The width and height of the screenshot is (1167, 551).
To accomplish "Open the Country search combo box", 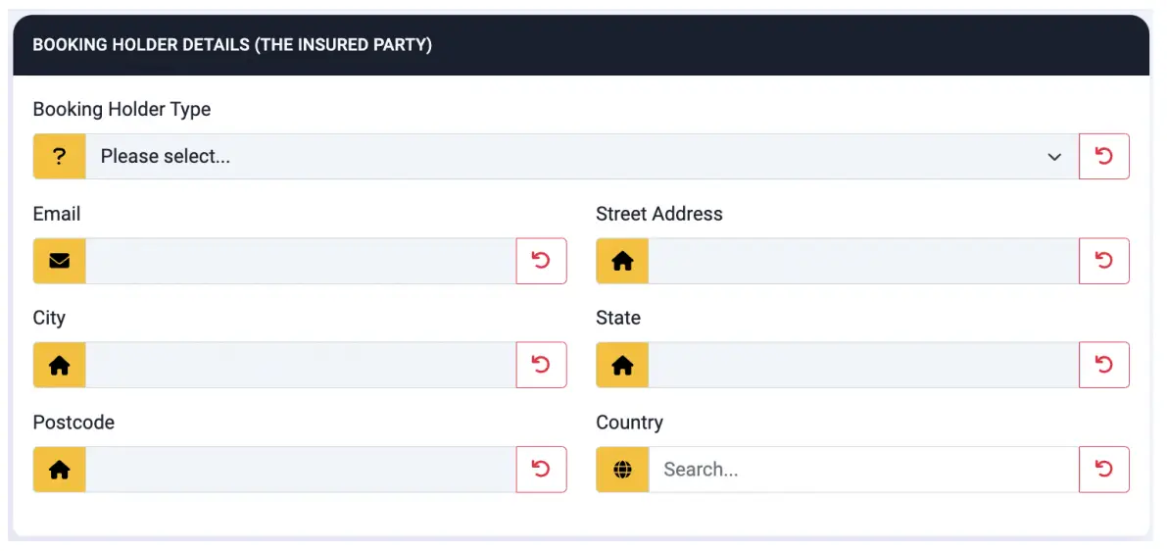I will pos(862,470).
